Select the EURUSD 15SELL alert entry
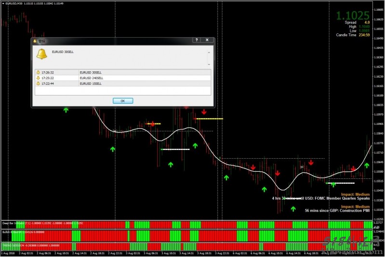This screenshot has height=257, width=385. tap(123, 83)
